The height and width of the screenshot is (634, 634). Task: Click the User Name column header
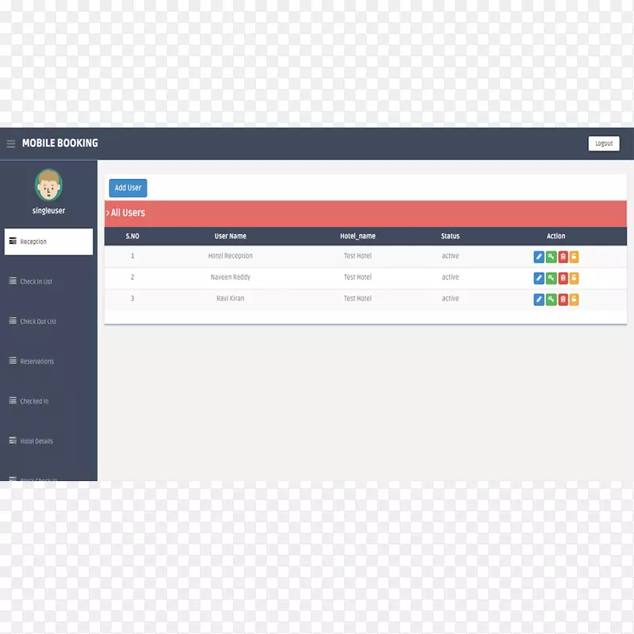(x=230, y=236)
